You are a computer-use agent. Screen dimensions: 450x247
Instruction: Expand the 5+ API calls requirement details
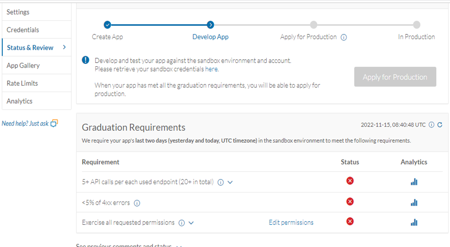point(230,183)
